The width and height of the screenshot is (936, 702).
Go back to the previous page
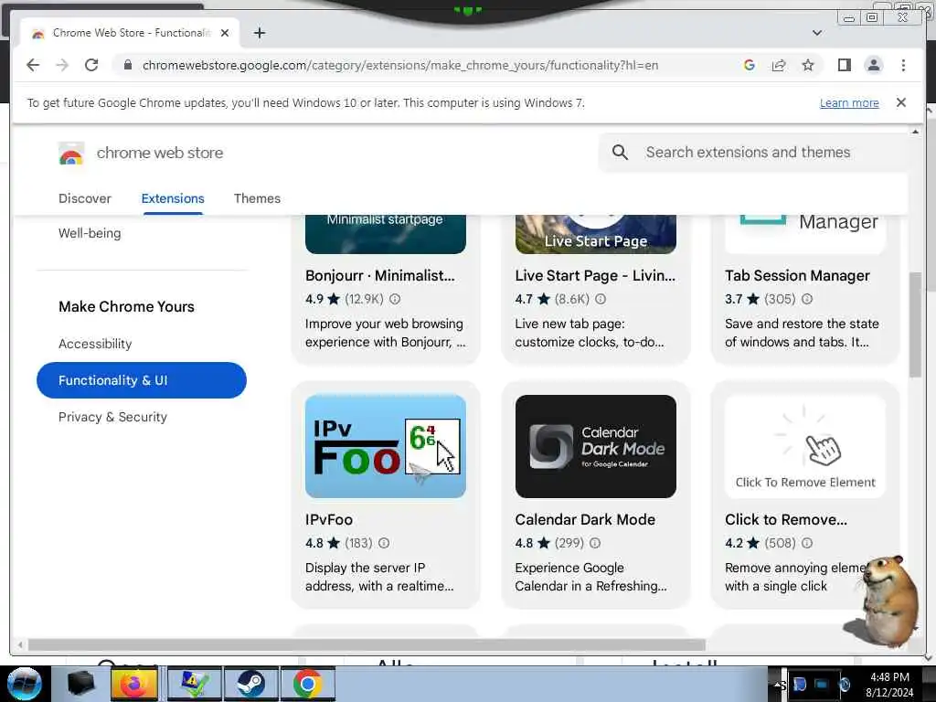[33, 65]
